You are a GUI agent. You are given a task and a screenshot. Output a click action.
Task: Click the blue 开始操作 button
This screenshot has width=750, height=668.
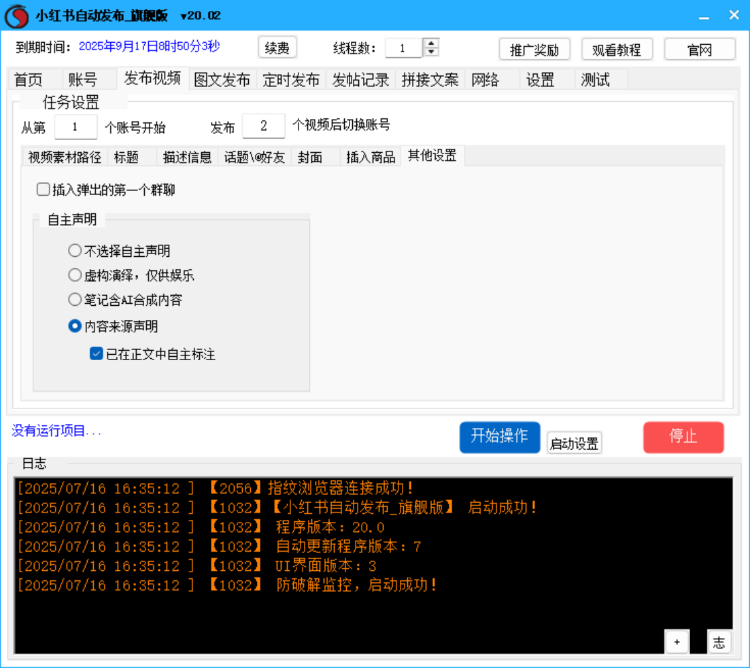[500, 437]
